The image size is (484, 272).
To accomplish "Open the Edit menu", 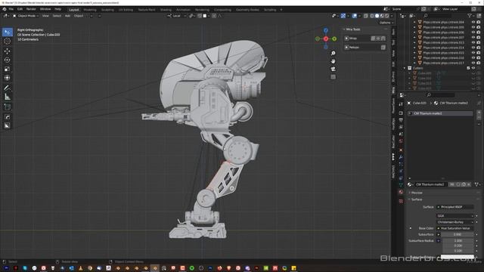I will coord(20,9).
